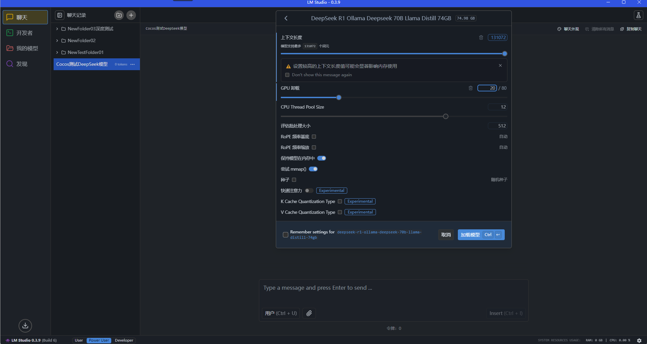Edit the 评估批处理大小 value 512

click(x=498, y=126)
